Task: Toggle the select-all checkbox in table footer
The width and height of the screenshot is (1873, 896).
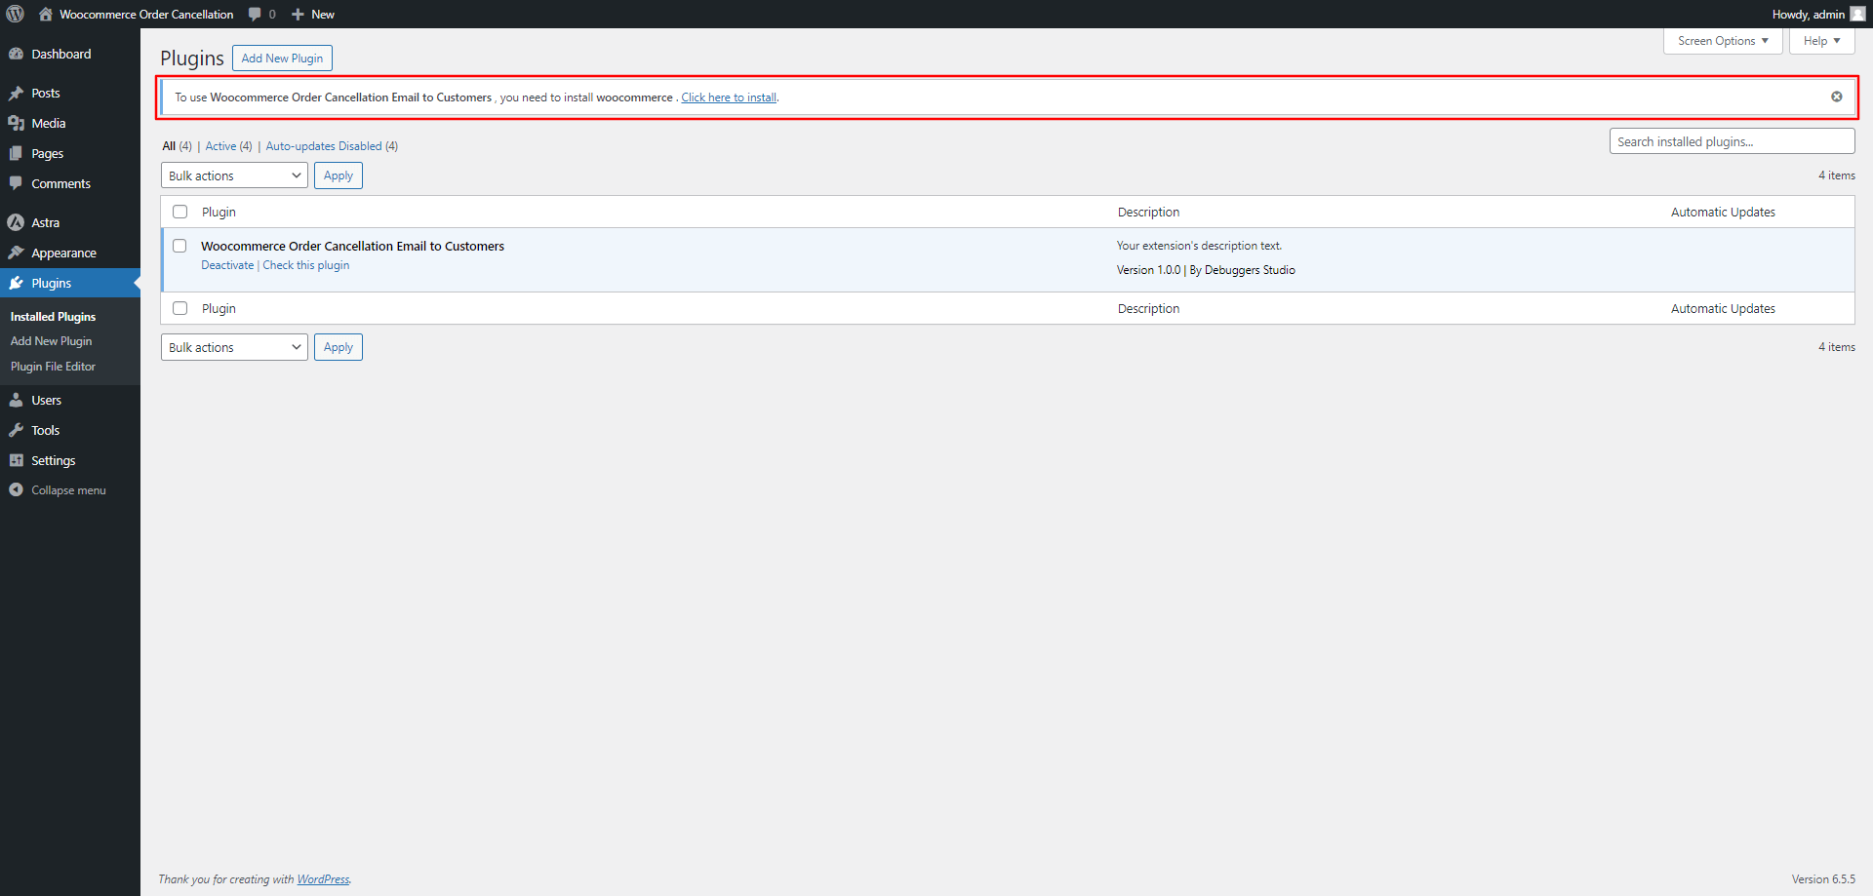Action: [180, 308]
